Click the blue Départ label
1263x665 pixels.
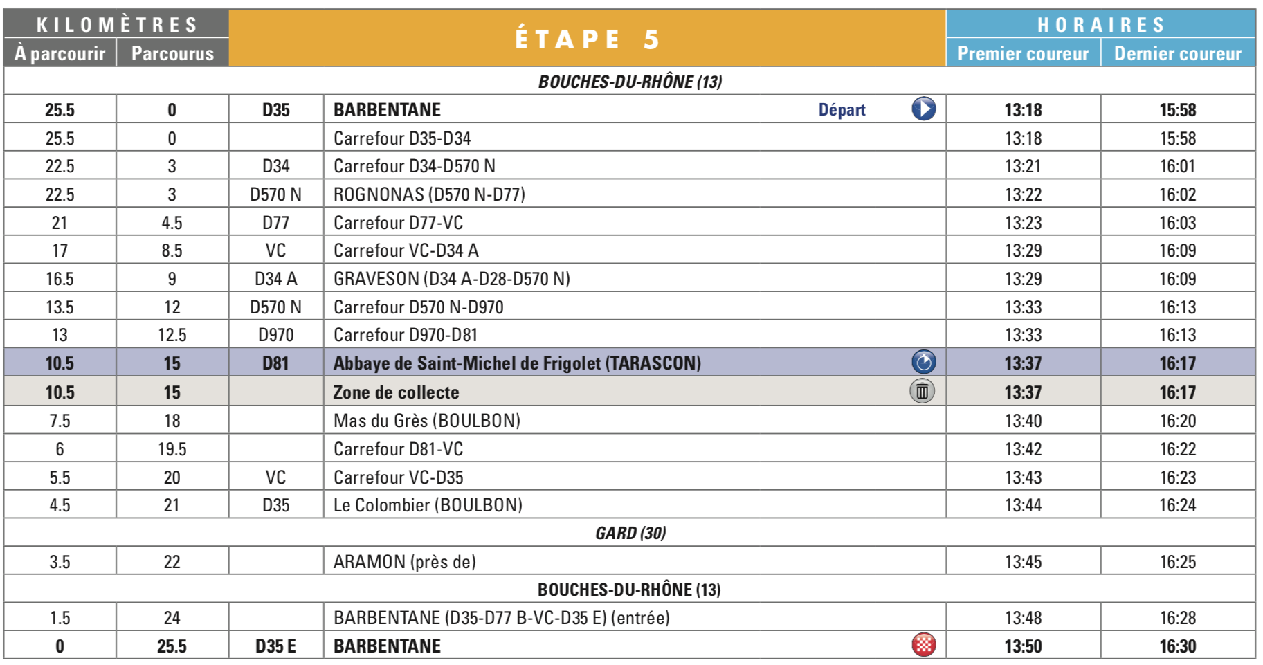842,110
